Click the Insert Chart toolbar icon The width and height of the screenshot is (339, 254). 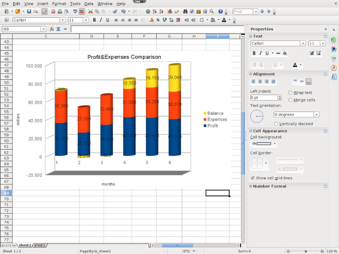[x=170, y=12]
